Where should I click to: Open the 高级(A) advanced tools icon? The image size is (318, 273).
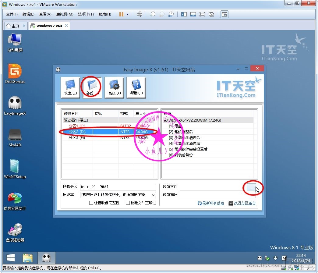coord(114,87)
